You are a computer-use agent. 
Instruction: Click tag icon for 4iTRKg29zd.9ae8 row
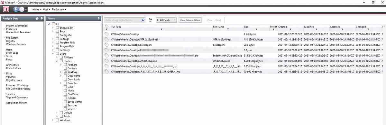pyautogui.click(x=106, y=39)
